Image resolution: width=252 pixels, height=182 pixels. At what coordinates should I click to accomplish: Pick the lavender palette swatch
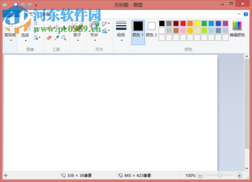pos(225,30)
